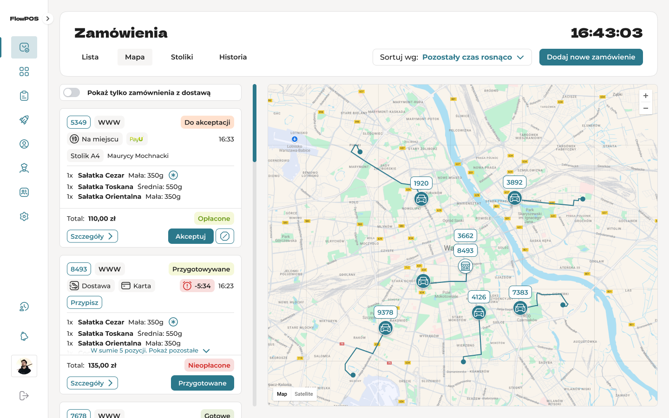Open settings gear icon in sidebar
669x418 pixels.
(24, 216)
